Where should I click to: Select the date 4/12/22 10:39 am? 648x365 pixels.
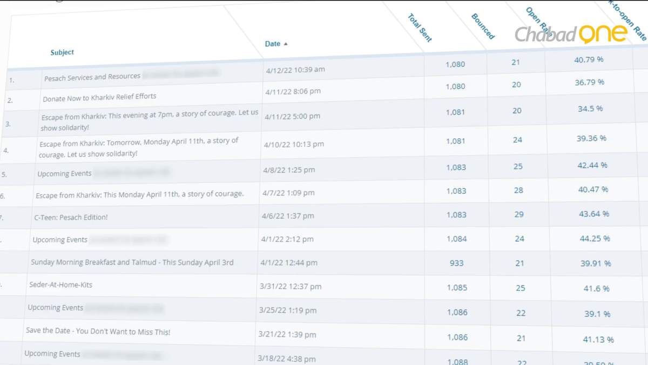point(295,70)
